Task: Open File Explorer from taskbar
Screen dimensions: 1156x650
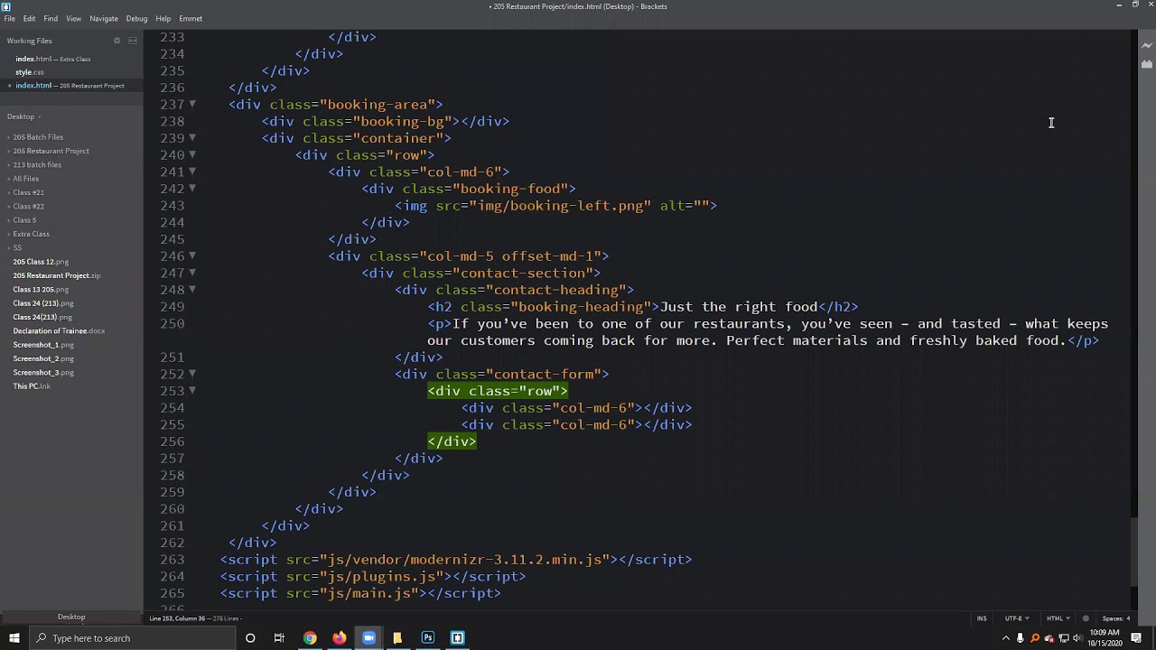Action: pos(397,638)
